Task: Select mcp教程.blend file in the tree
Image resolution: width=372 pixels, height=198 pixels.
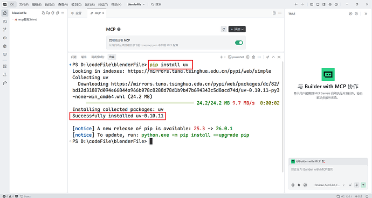Action: (x=26, y=19)
